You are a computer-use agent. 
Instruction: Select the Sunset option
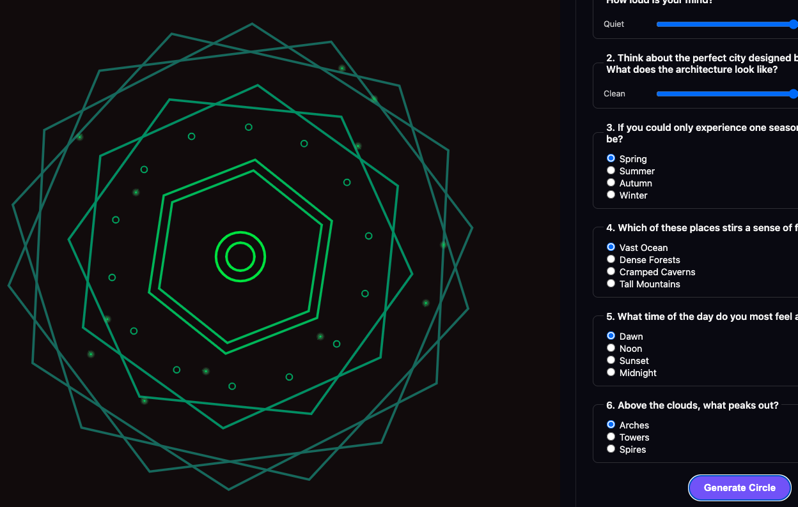tap(611, 360)
